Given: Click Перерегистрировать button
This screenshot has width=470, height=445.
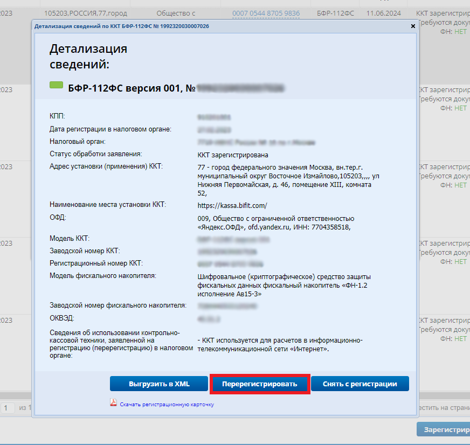Looking at the screenshot, I should tap(260, 384).
